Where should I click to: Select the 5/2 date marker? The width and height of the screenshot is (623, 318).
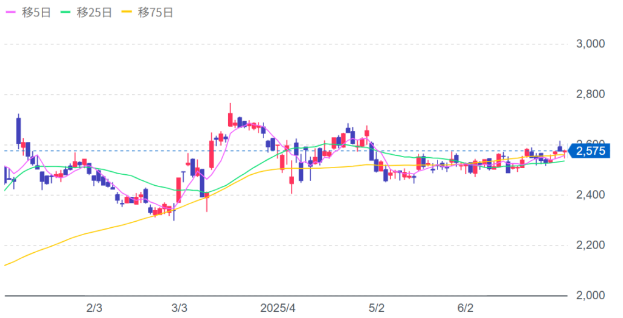pyautogui.click(x=377, y=308)
